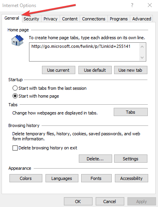This screenshot has width=158, height=207.
Task: Click the question mark help icon
Action: 132,5
